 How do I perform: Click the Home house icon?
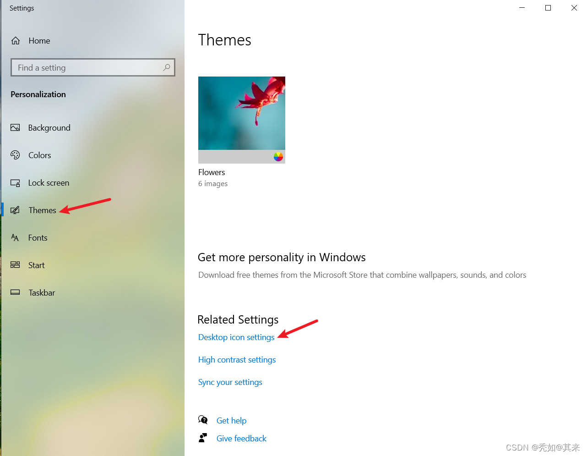16,41
